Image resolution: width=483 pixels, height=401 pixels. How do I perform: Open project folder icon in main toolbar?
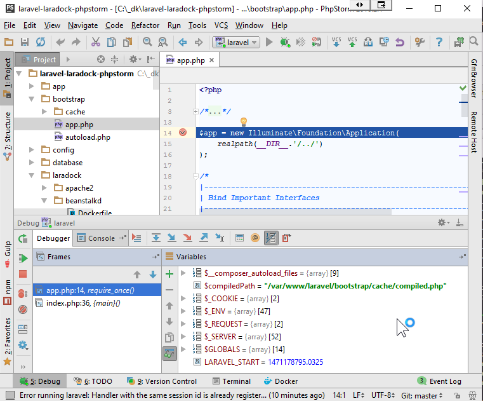[9, 42]
